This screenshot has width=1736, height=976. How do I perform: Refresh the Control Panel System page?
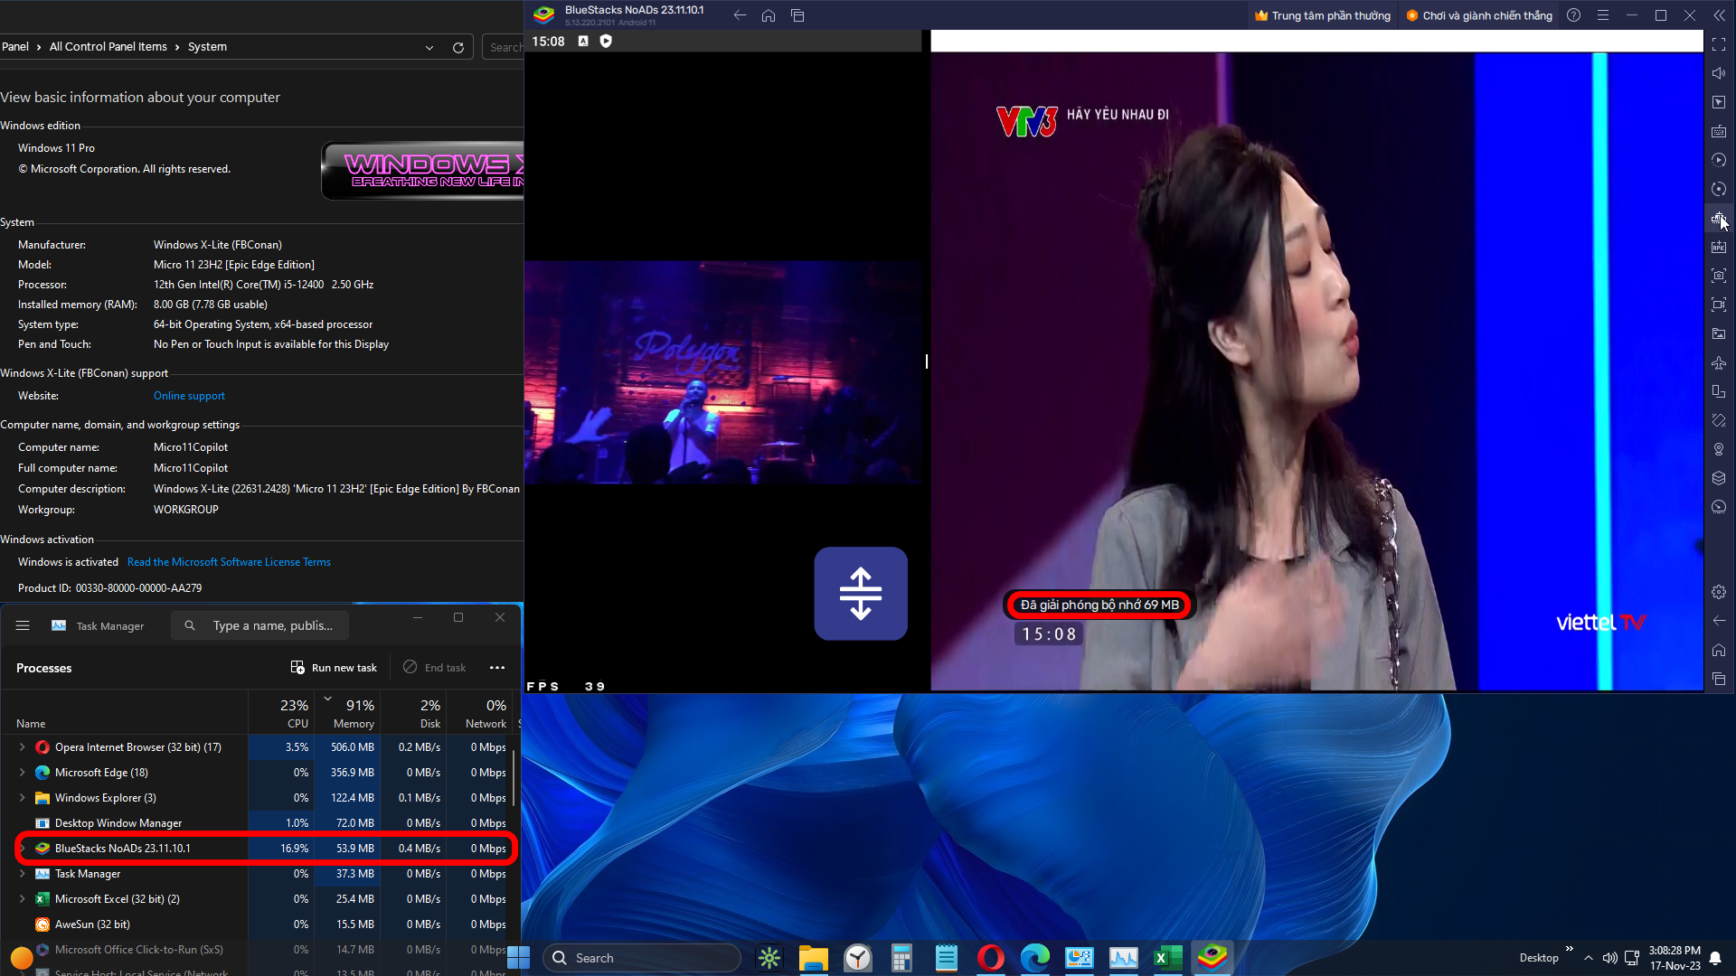pyautogui.click(x=458, y=47)
